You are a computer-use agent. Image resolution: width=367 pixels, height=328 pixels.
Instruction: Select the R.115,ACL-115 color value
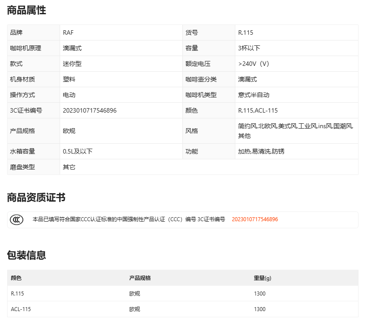(258, 110)
